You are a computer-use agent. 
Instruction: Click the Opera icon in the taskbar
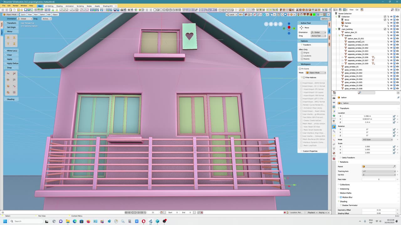(143, 221)
